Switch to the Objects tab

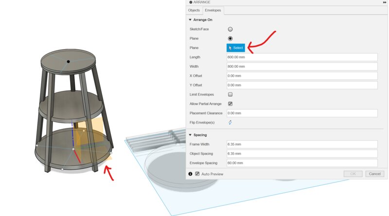[194, 10]
